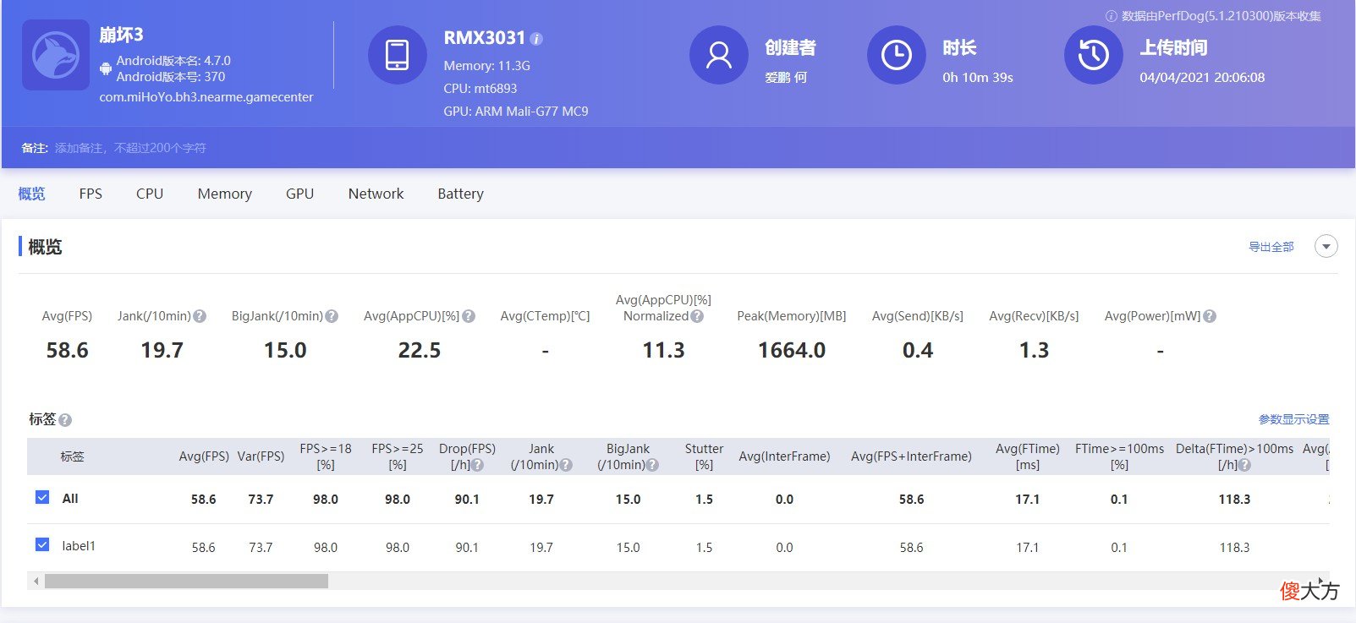This screenshot has height=623, width=1356.
Task: Click the upload time history icon
Action: pos(1093,55)
